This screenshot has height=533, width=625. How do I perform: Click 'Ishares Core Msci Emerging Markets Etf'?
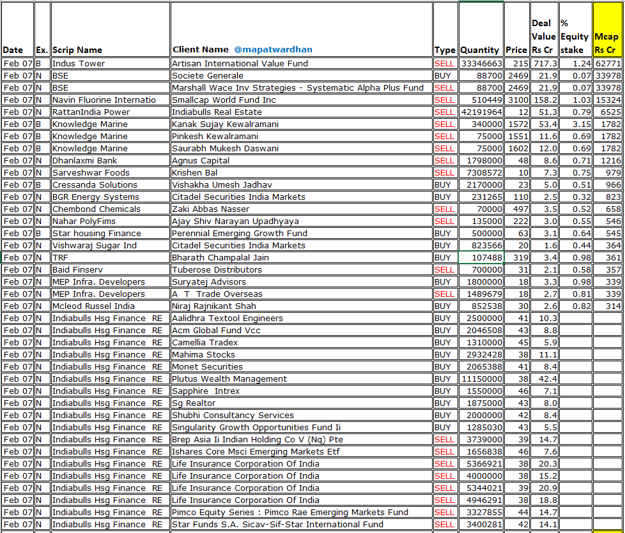tap(302, 452)
